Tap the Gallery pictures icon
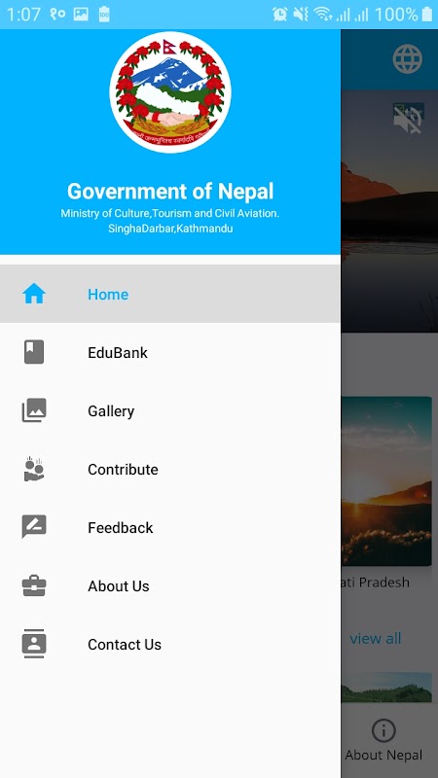This screenshot has height=778, width=438. coord(34,410)
